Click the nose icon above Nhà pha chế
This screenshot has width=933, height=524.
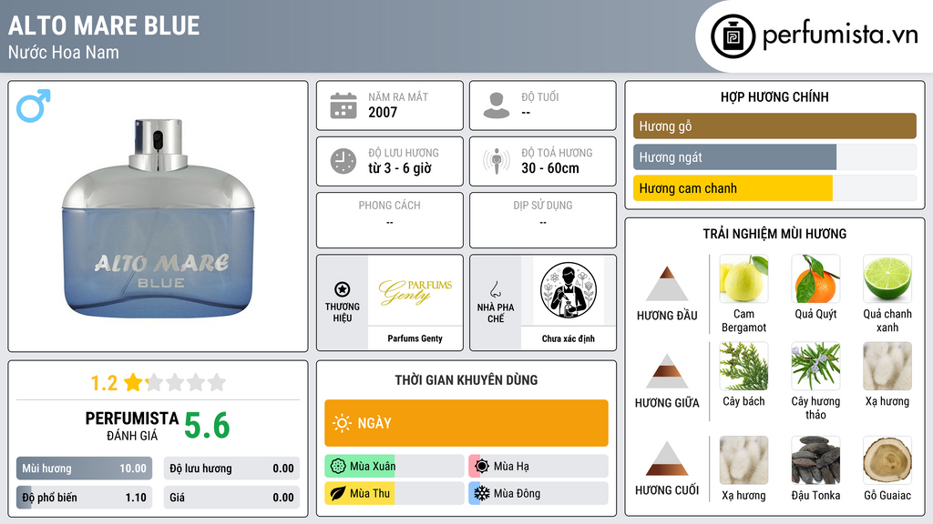[496, 289]
